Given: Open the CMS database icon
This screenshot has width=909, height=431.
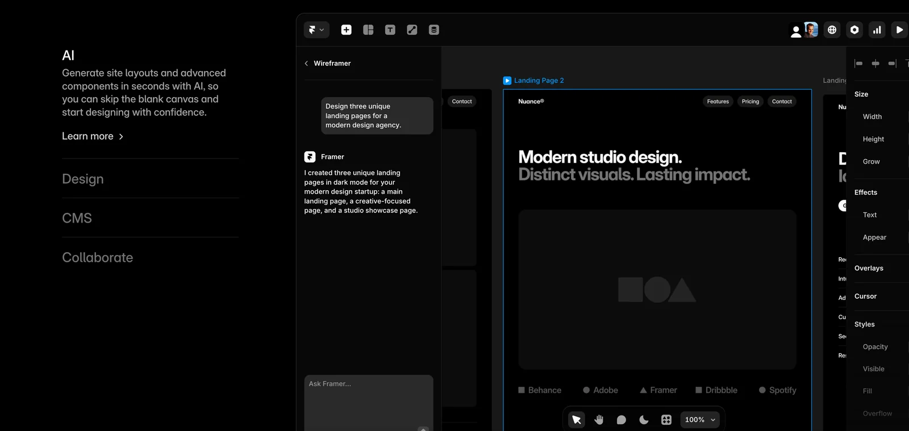Looking at the screenshot, I should click(433, 30).
